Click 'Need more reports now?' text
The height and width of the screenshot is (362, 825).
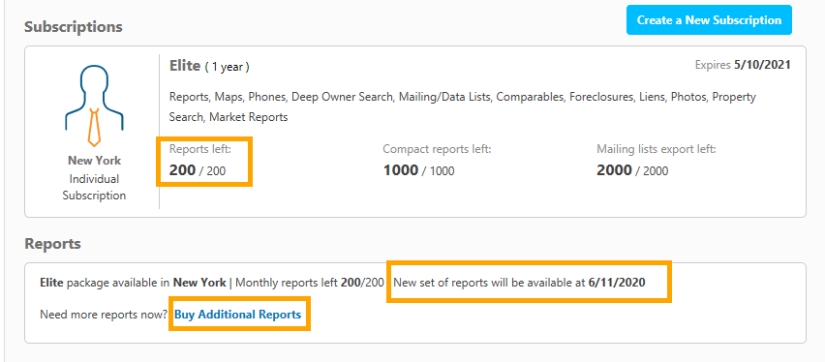coord(104,315)
